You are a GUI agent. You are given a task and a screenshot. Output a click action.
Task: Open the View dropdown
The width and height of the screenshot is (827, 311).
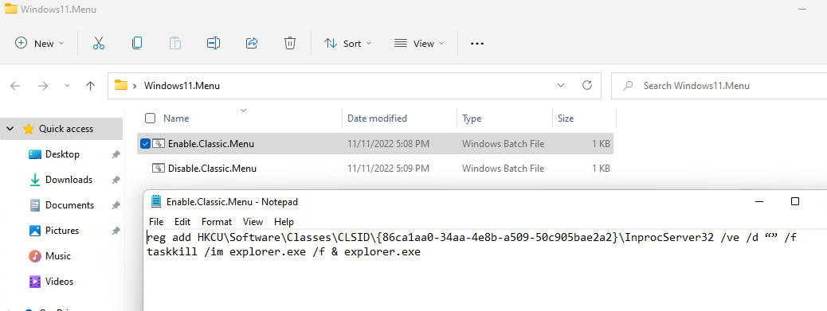(419, 43)
